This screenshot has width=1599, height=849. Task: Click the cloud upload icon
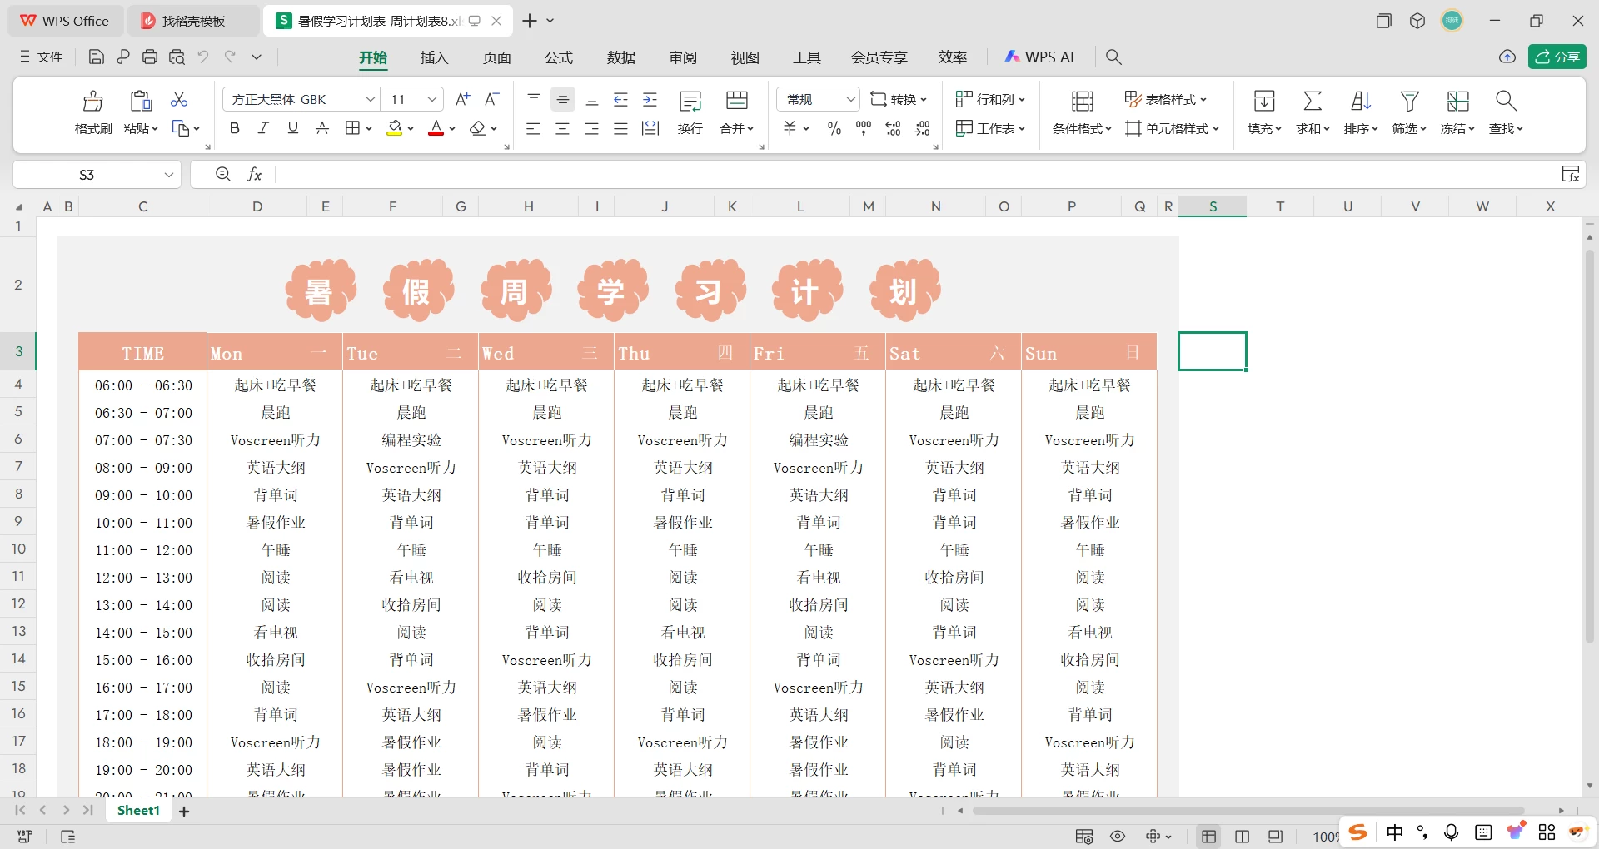[x=1507, y=57]
